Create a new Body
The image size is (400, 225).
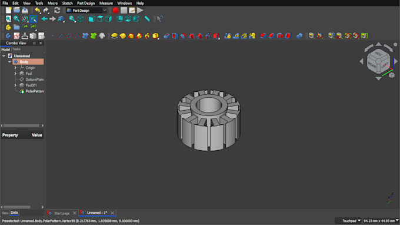(8, 36)
